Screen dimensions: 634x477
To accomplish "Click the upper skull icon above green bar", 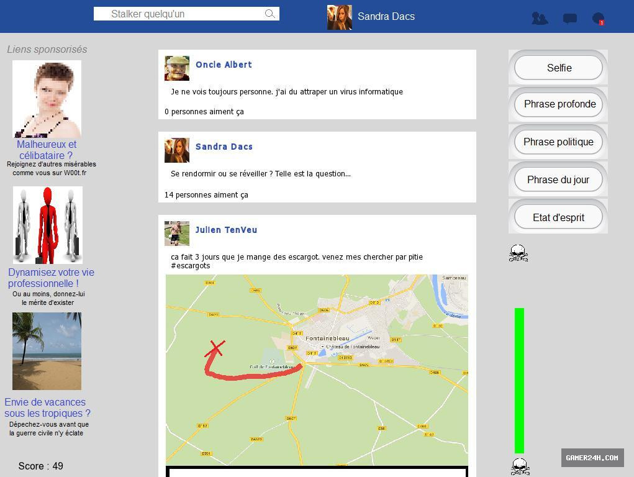I will coord(519,253).
